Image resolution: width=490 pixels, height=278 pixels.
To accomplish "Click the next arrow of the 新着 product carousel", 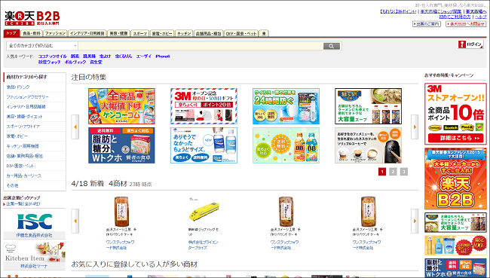I will (x=415, y=221).
